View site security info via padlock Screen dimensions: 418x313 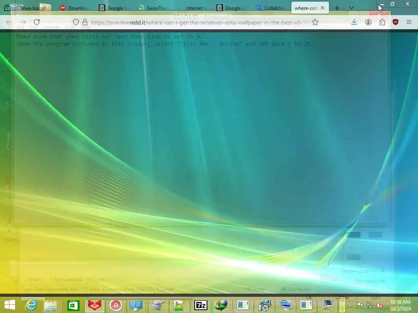85,22
